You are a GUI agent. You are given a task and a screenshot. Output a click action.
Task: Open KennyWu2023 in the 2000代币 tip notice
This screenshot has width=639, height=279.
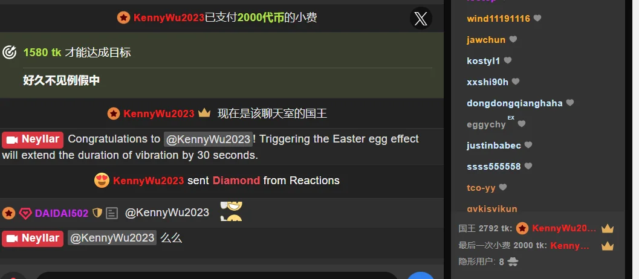coord(169,18)
